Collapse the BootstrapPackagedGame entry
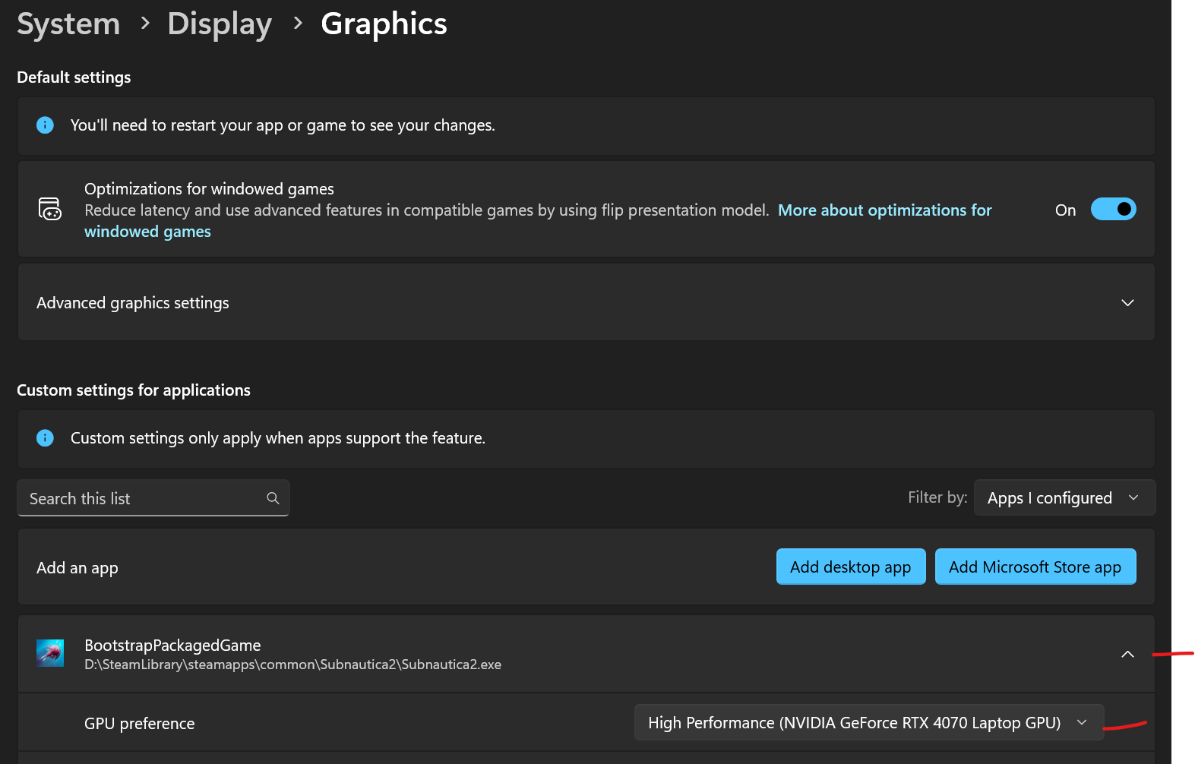This screenshot has height=764, width=1195. pos(1127,654)
